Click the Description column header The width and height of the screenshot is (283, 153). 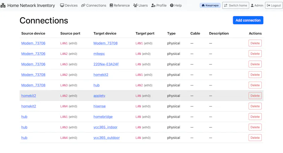pos(219,33)
